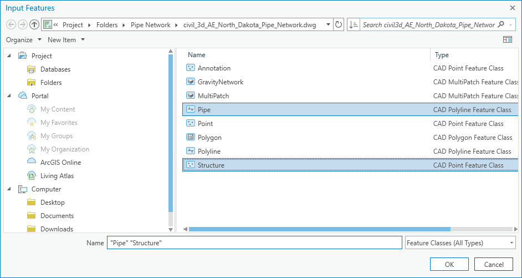Screen dimensions: 522x278
Task: Refresh the folder contents
Action: click(339, 24)
